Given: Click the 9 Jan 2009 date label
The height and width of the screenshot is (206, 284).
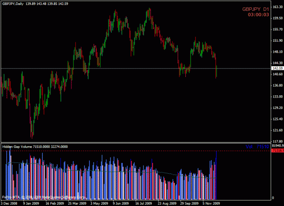Looking at the screenshot, I should click(x=31, y=203).
